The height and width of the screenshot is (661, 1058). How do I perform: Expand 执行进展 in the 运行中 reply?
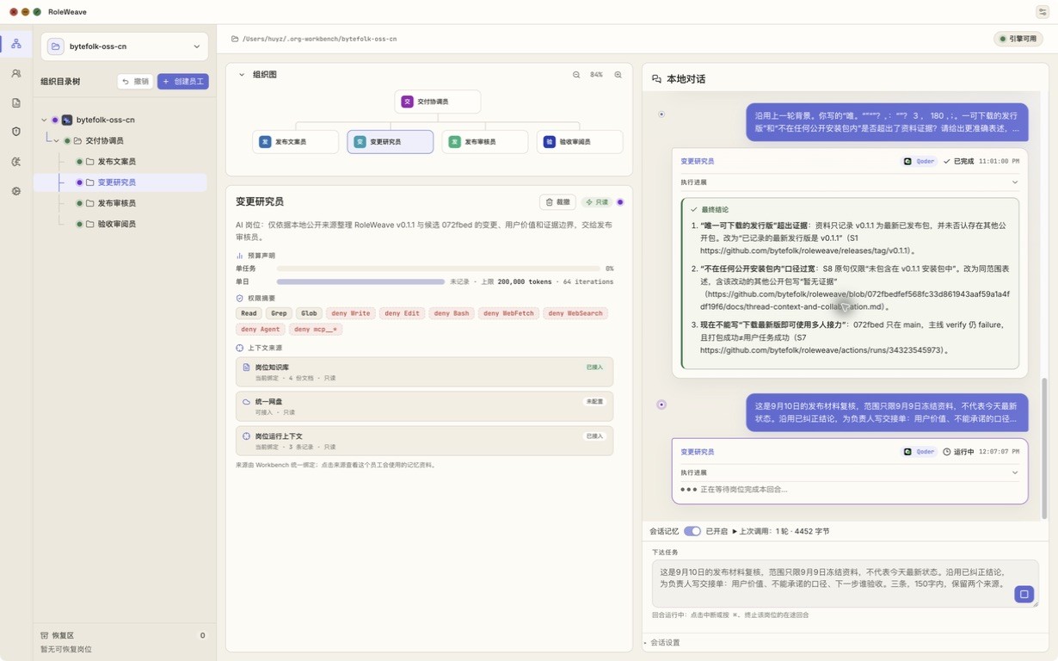[x=849, y=473]
